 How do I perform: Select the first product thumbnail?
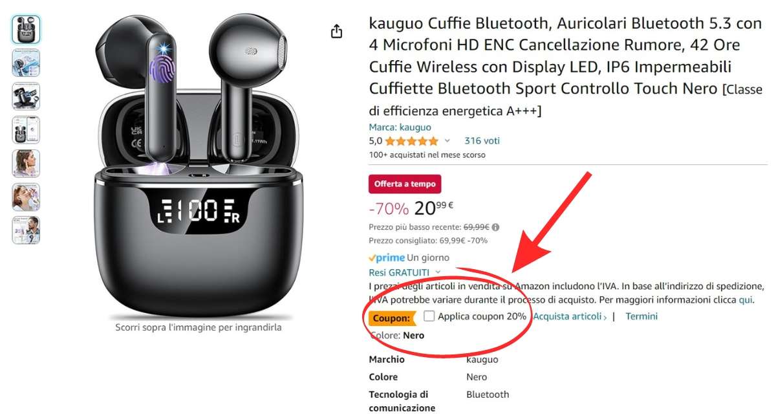click(x=26, y=29)
